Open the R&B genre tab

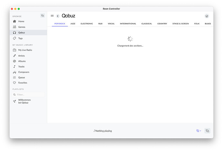[101, 24]
